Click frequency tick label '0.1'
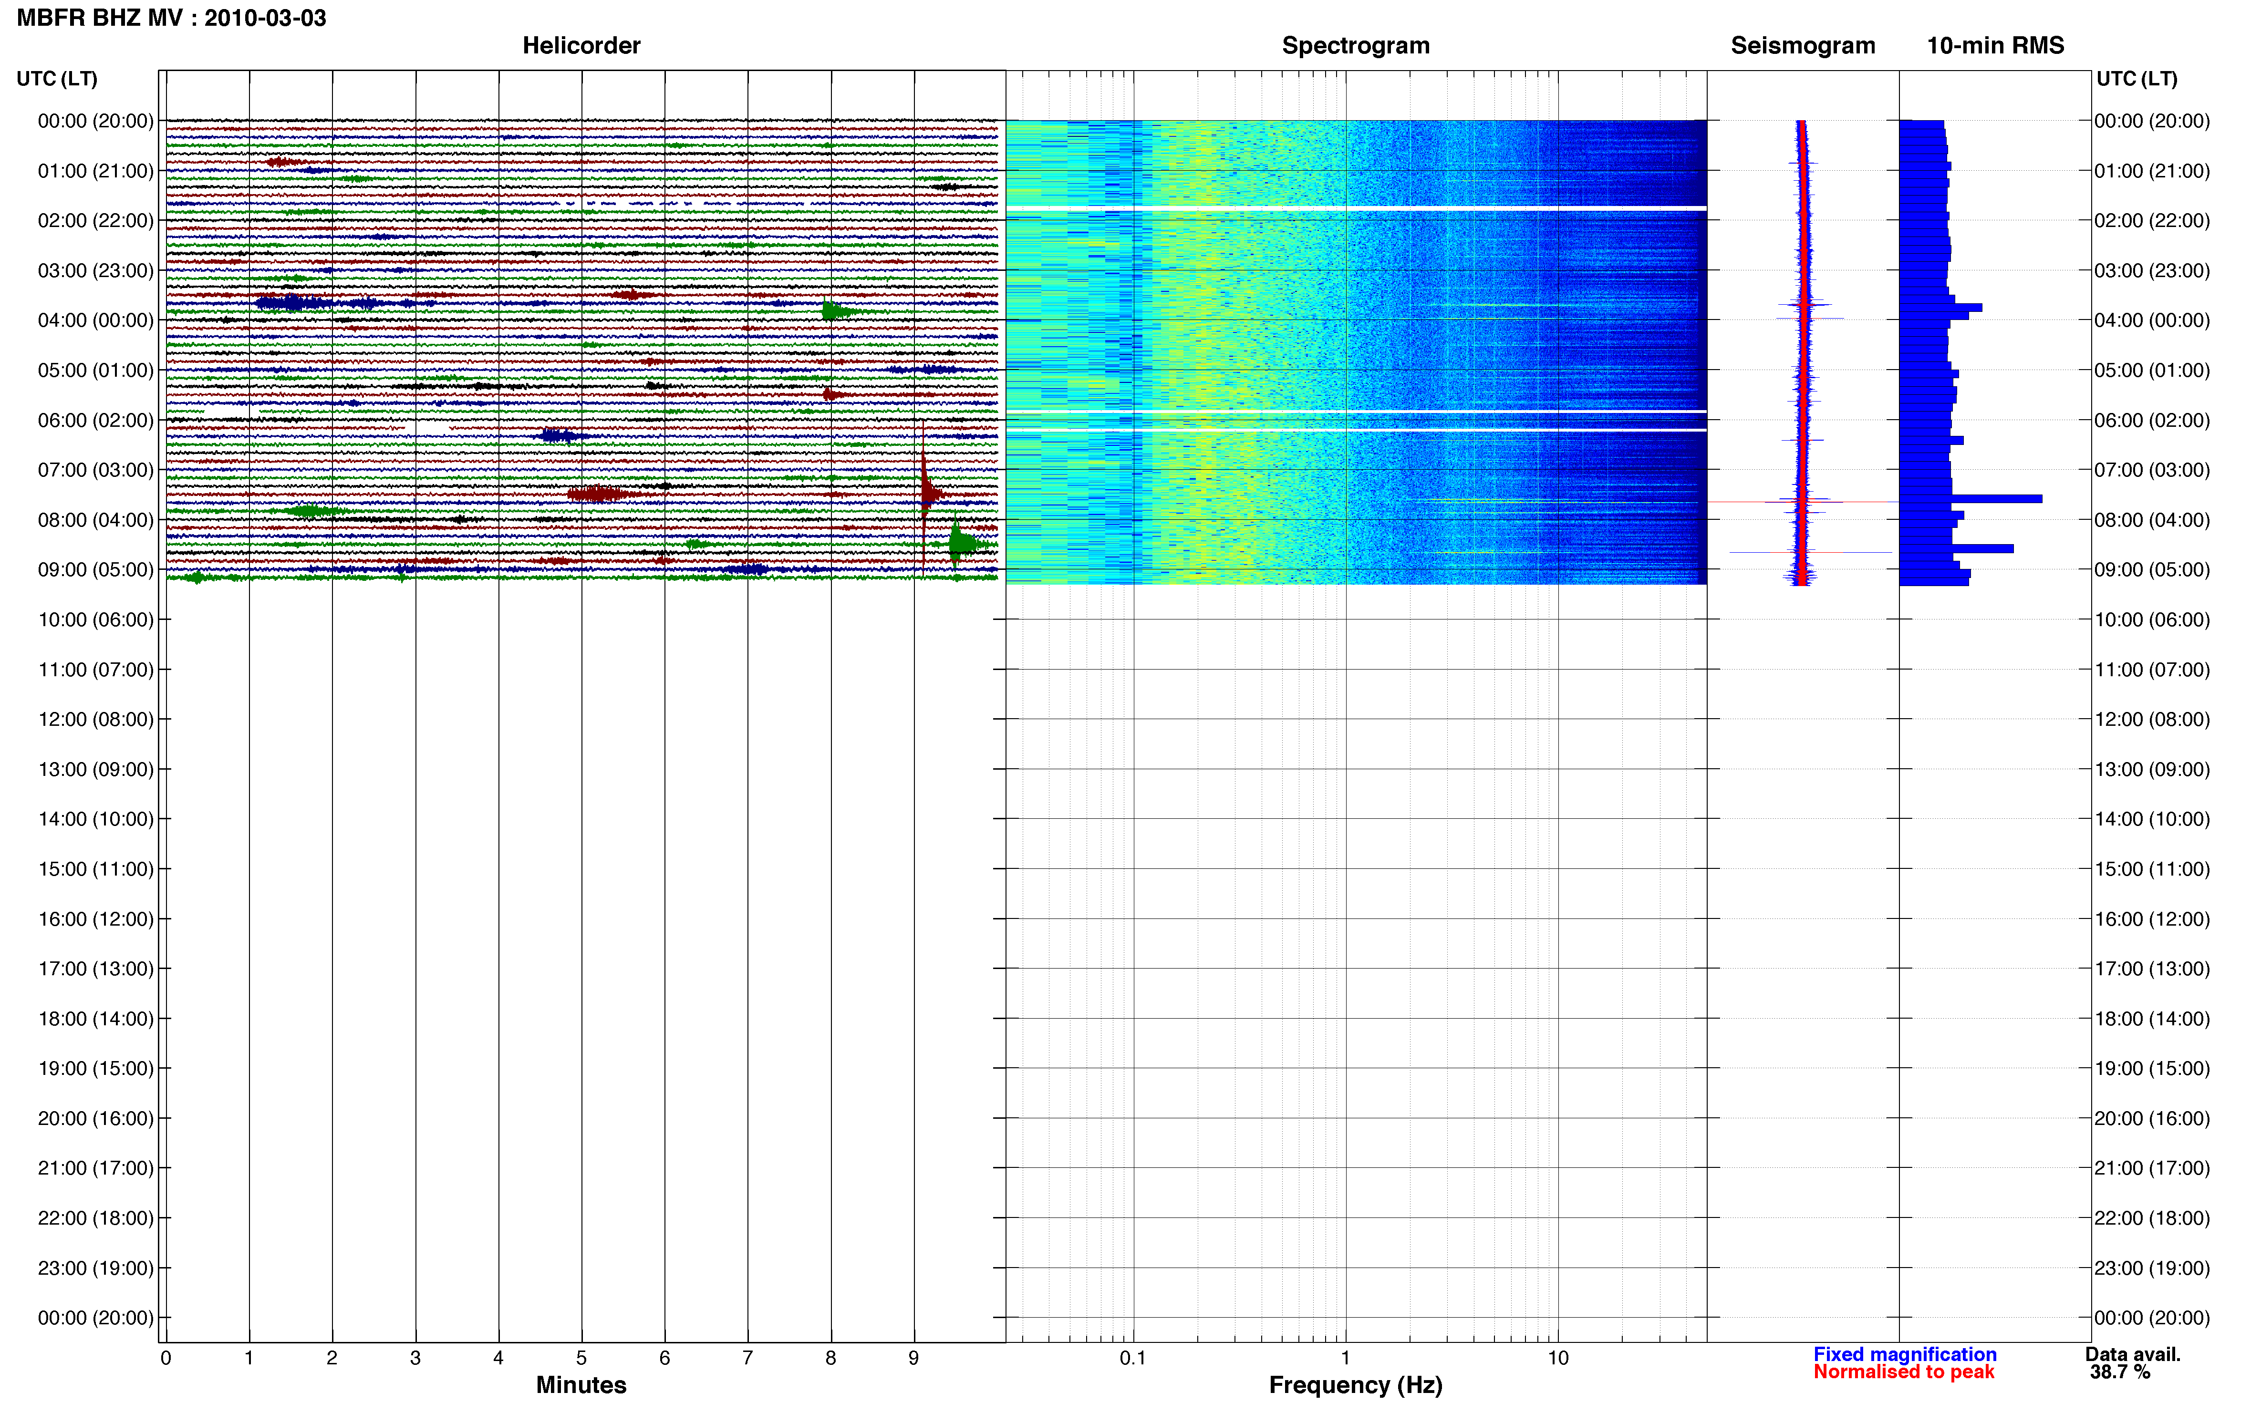 [1133, 1358]
